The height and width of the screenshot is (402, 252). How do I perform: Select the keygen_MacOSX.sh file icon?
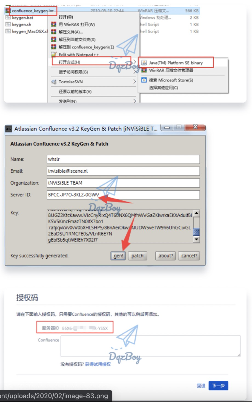8,31
